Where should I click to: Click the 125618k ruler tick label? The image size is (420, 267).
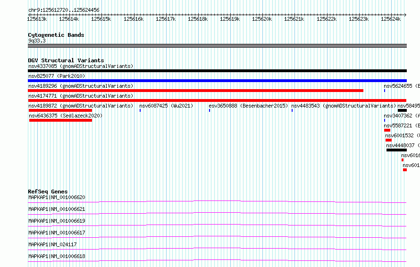198,19
